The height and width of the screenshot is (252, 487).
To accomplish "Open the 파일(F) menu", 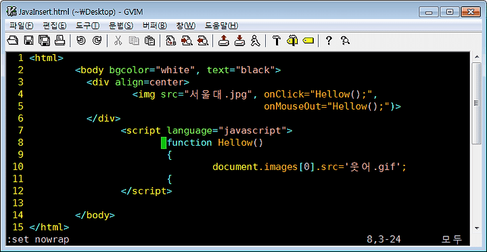I will coord(21,26).
